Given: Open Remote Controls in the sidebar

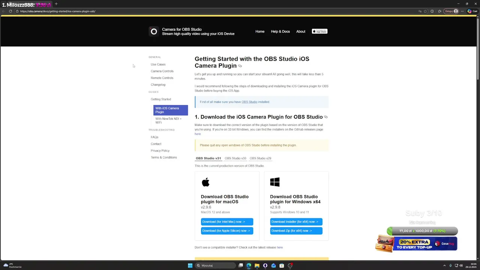Looking at the screenshot, I should click(x=162, y=78).
